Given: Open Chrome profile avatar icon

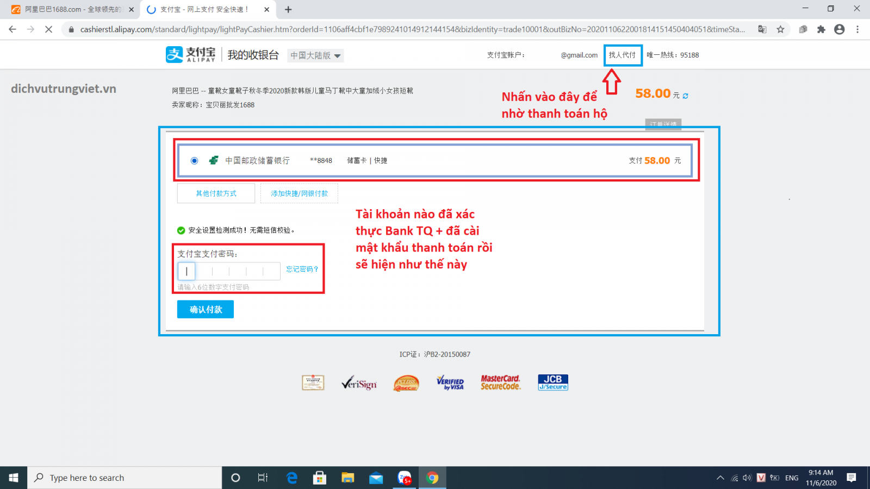Looking at the screenshot, I should [x=840, y=29].
